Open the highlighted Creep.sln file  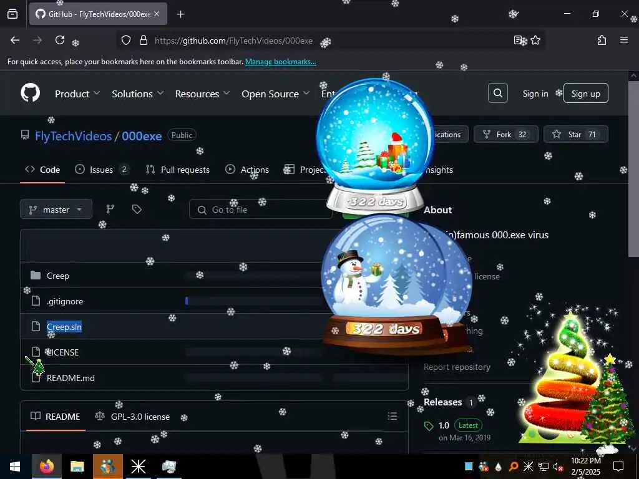point(64,327)
